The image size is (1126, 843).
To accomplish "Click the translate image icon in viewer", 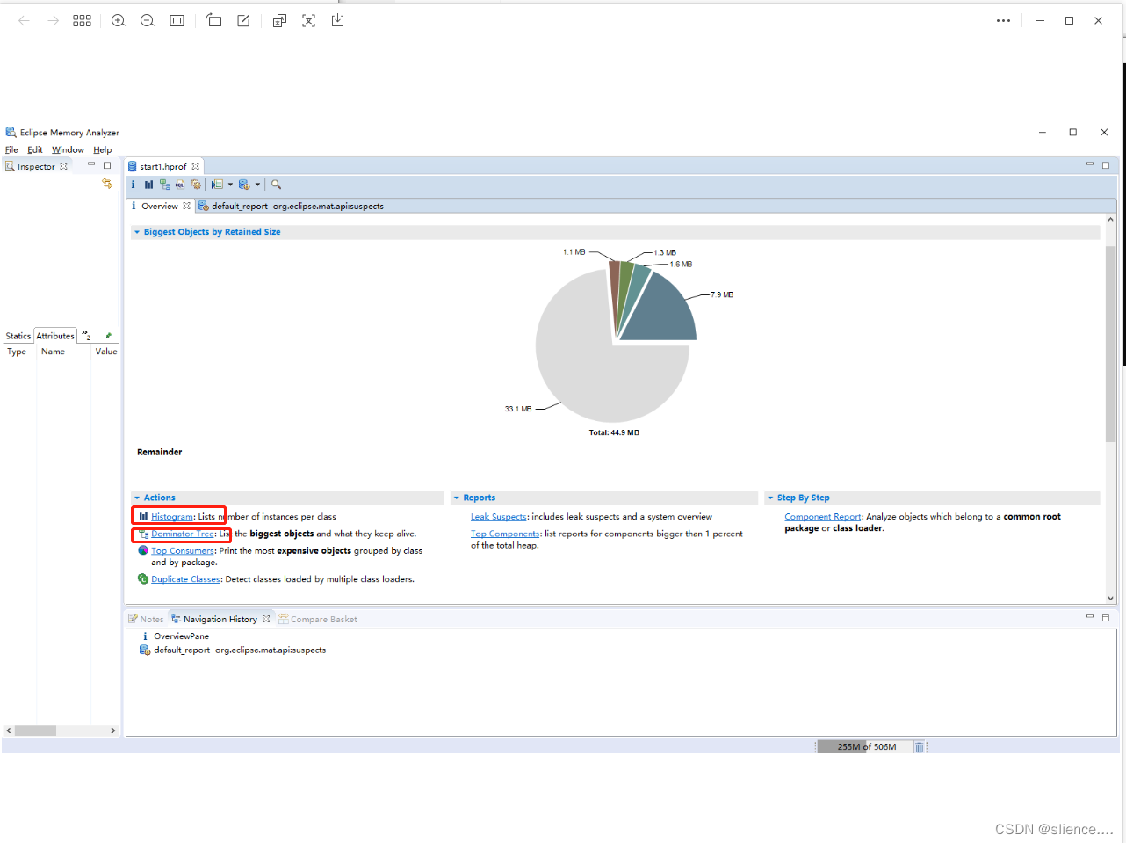I will point(279,20).
